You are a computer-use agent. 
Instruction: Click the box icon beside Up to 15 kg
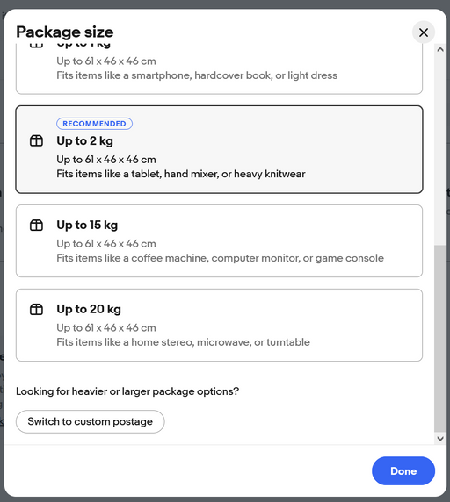point(36,225)
